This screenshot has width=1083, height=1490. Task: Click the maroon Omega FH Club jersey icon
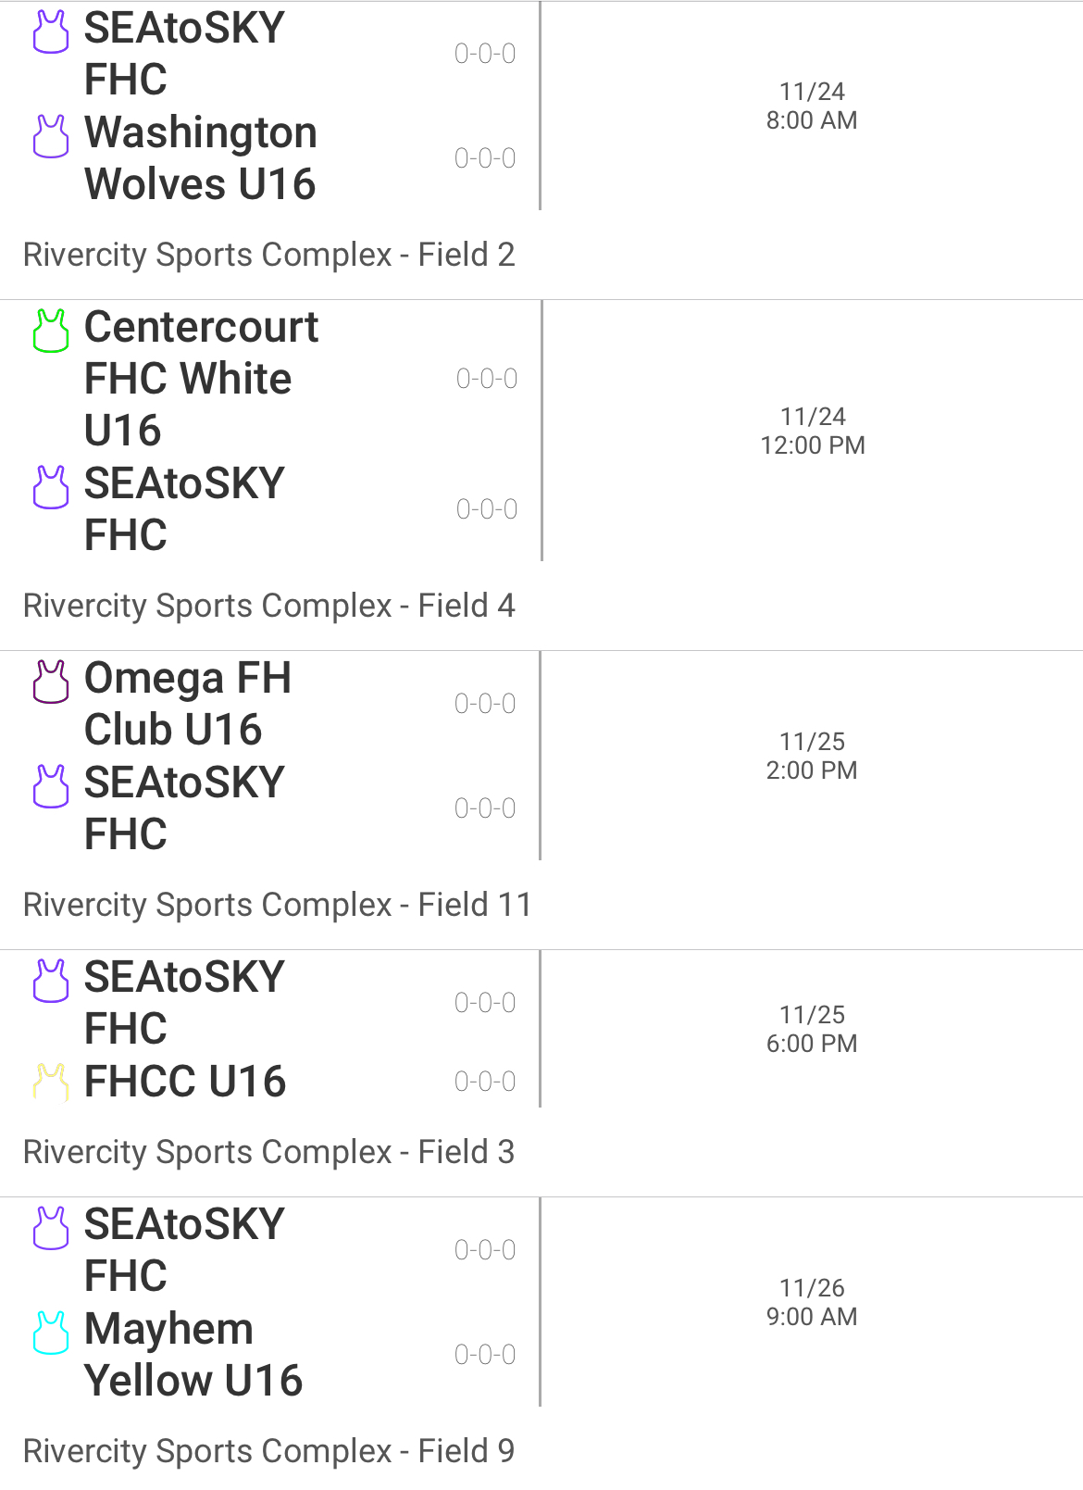click(x=51, y=682)
